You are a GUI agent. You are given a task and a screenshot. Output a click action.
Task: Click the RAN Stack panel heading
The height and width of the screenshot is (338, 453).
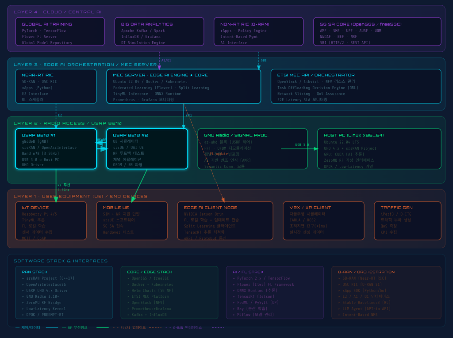coord(35,272)
